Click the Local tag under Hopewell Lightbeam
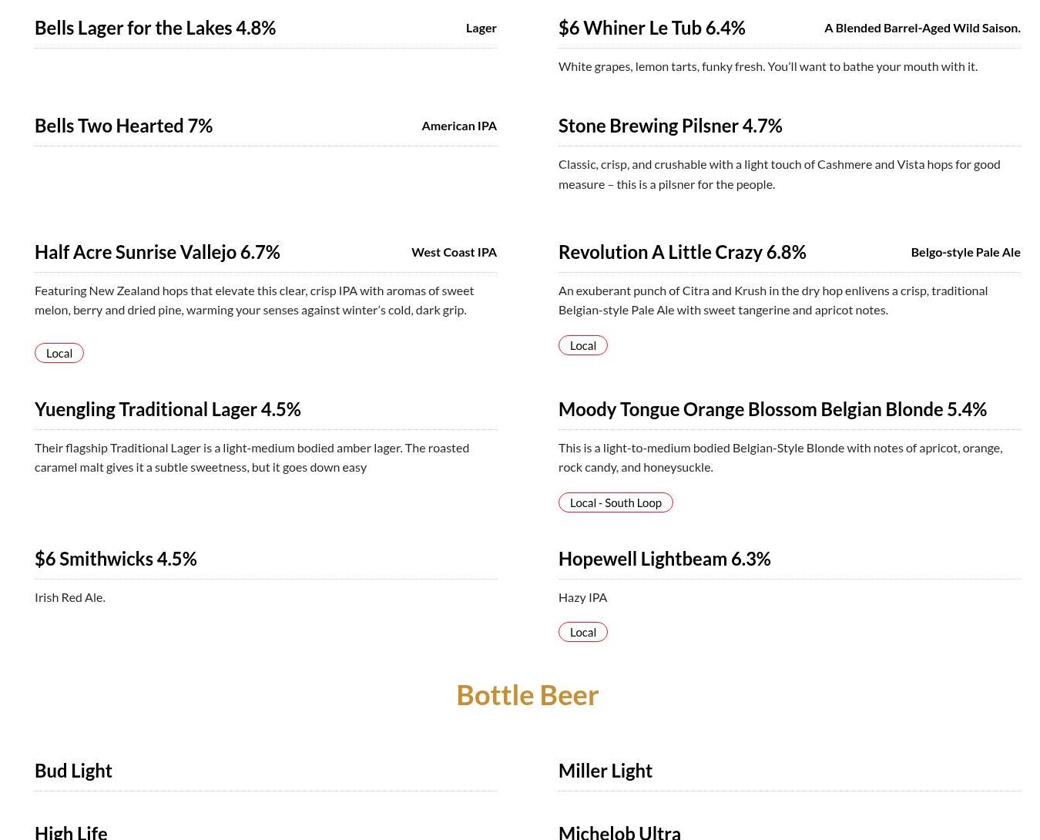This screenshot has height=840, width=1040. click(x=583, y=632)
